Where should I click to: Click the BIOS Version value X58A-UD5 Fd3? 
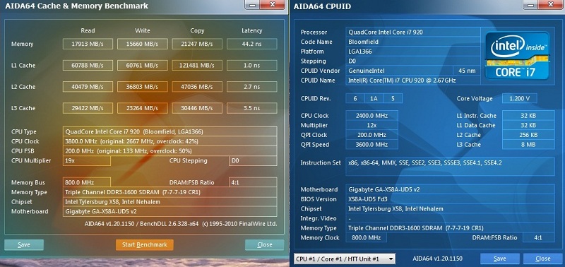coord(451,199)
